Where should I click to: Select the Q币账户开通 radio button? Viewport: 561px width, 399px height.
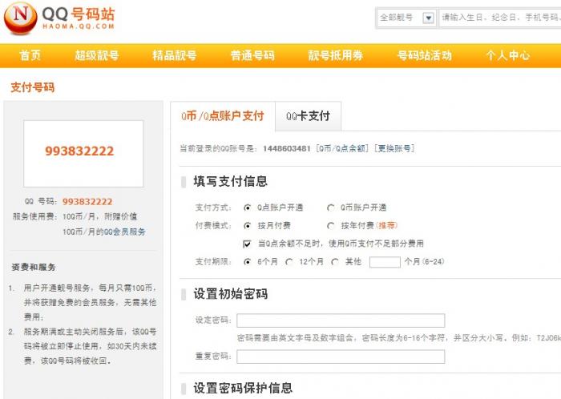click(330, 208)
